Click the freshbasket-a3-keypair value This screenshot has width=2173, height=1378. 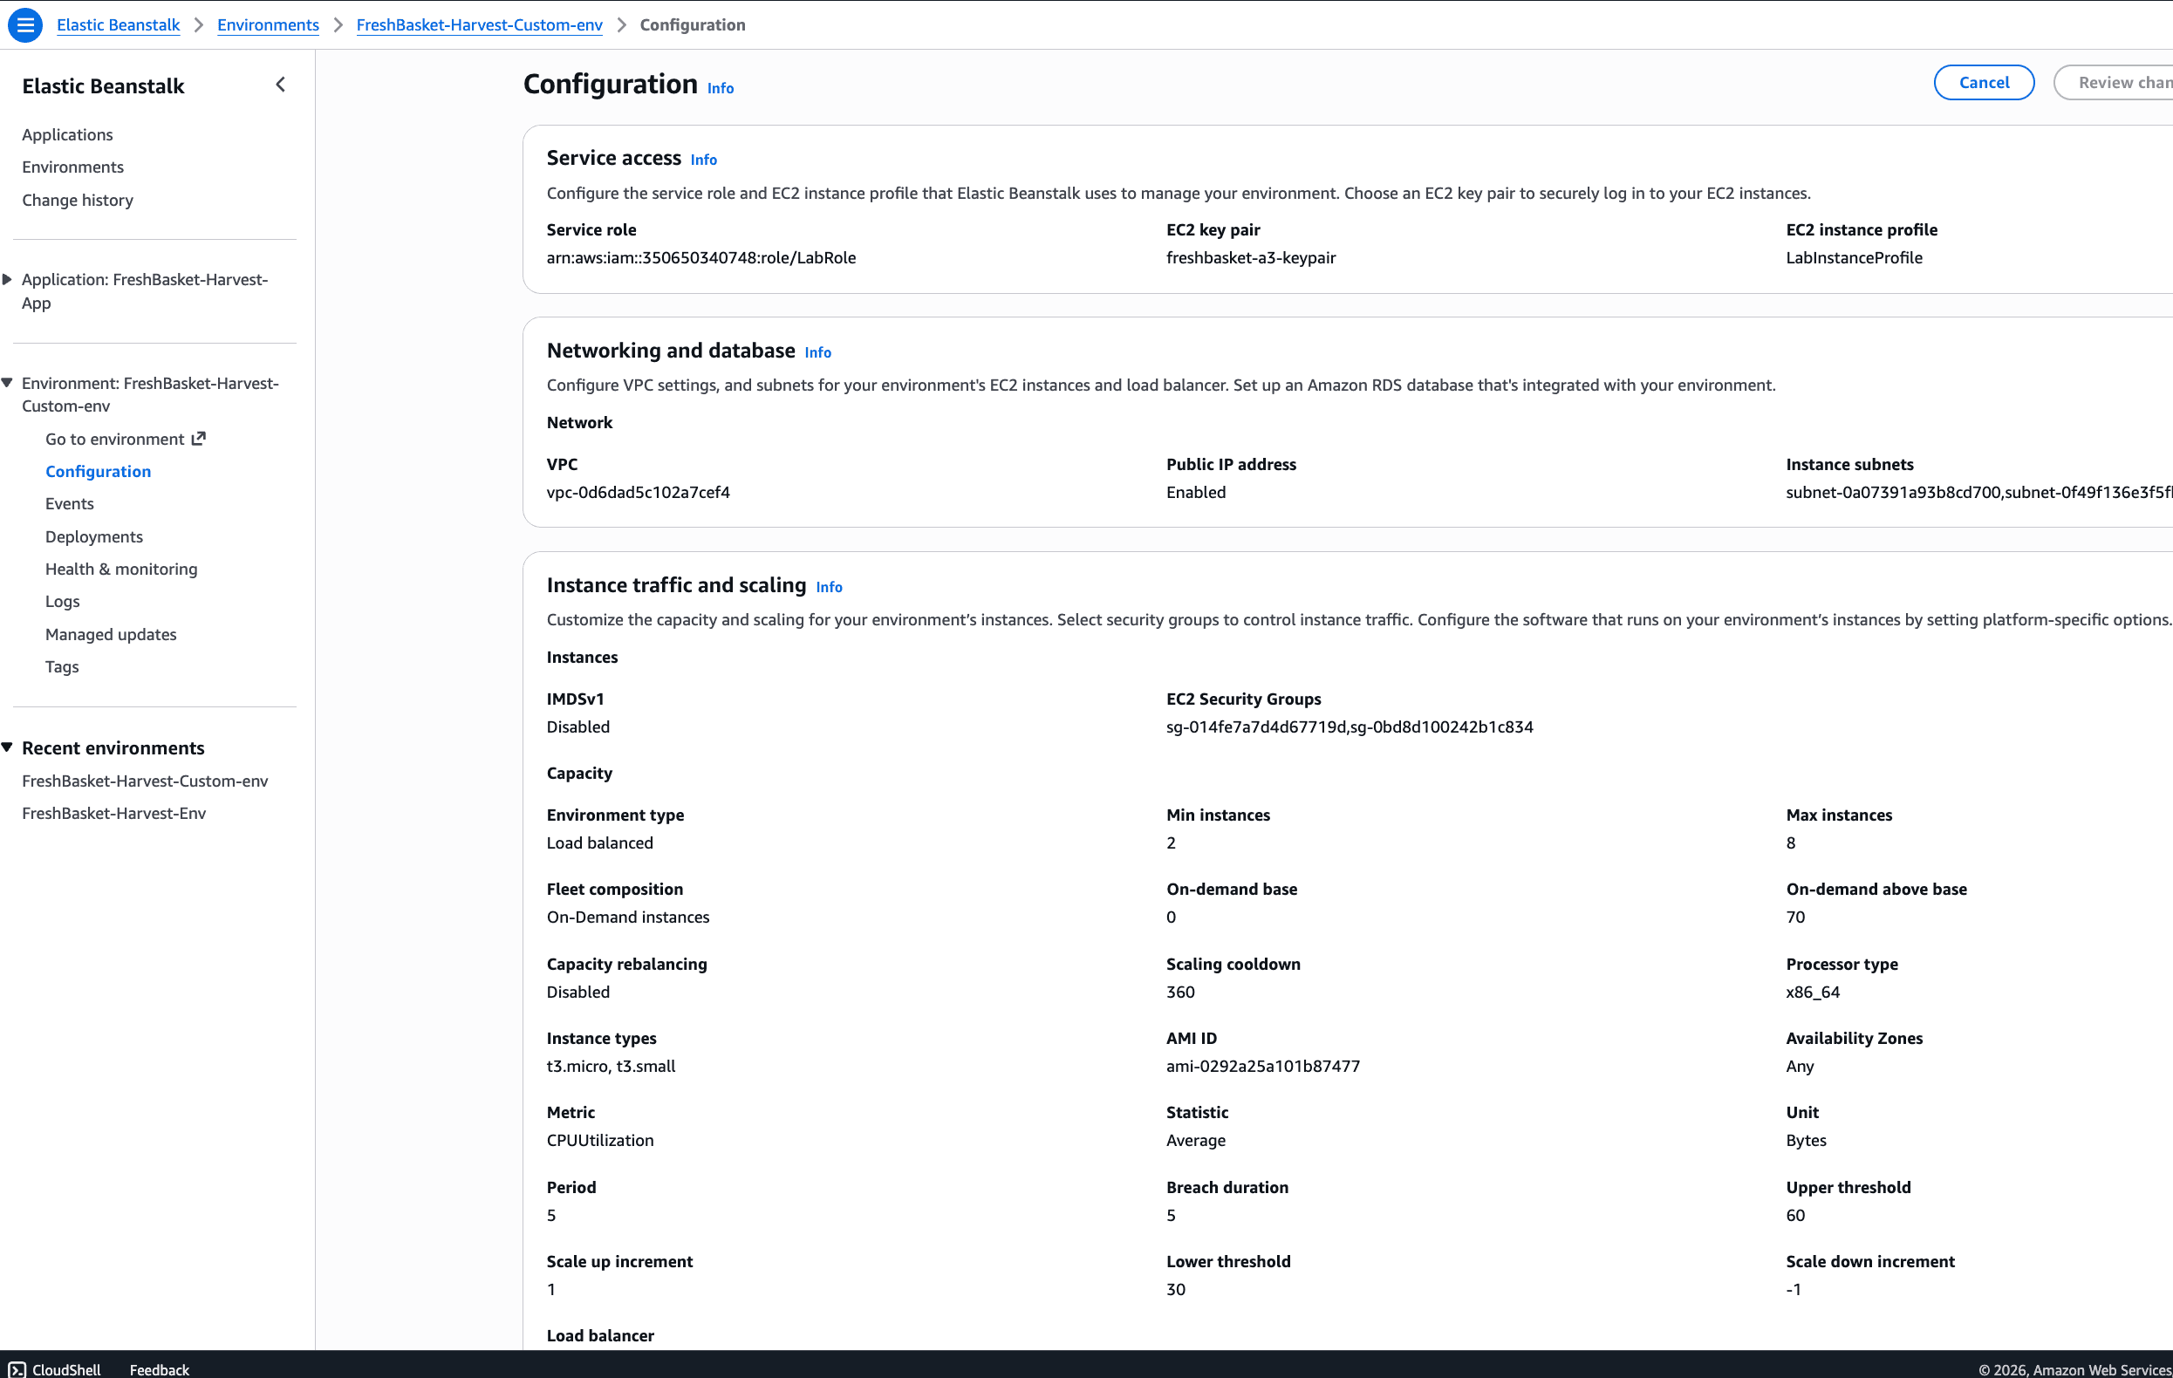1251,257
